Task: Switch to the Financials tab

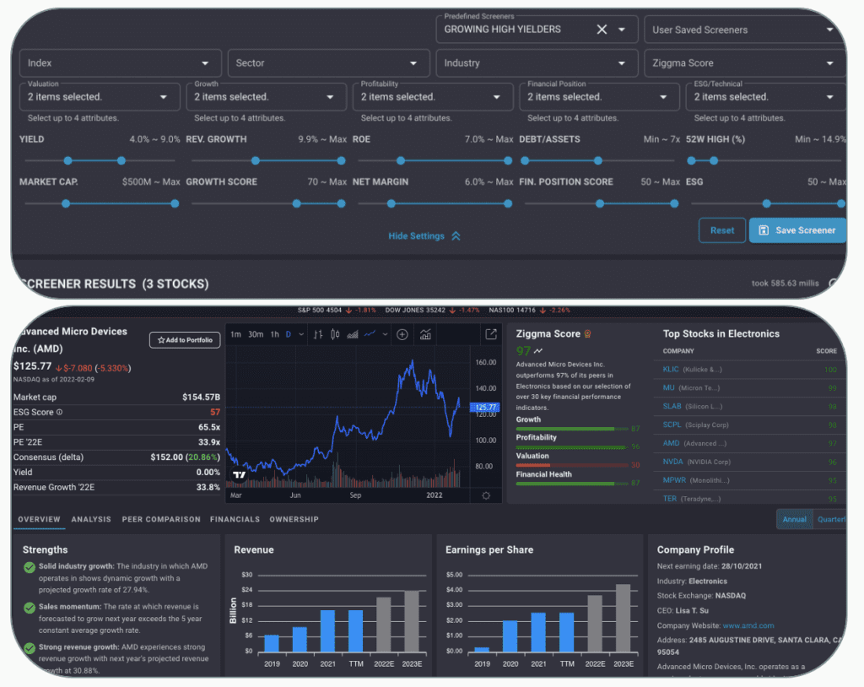Action: click(x=235, y=519)
